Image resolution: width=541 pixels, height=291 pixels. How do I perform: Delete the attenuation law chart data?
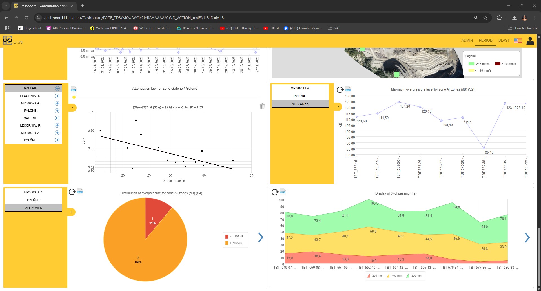(x=262, y=106)
